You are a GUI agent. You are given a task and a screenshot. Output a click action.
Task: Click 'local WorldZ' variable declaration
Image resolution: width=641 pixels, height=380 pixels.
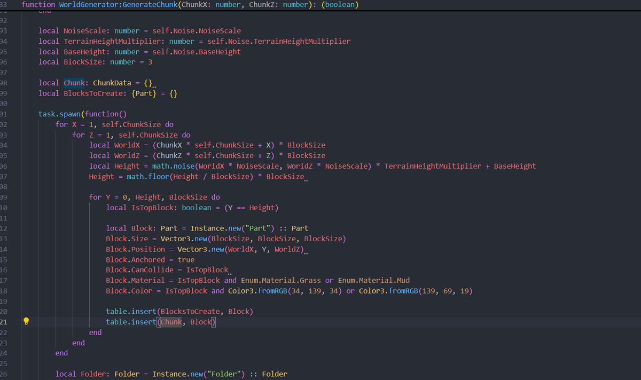tap(114, 155)
